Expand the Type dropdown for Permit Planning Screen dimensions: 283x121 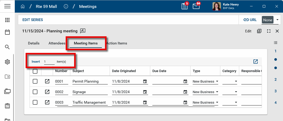217,82
